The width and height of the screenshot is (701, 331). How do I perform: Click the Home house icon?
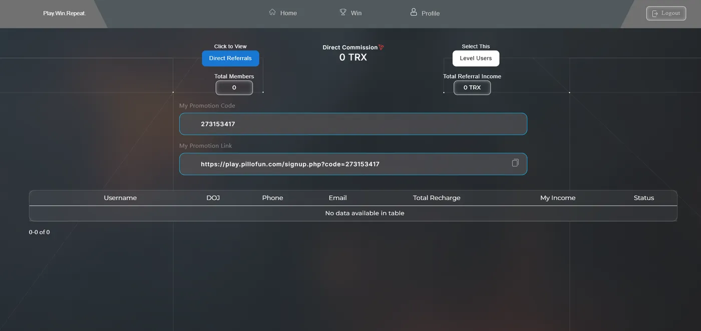coord(272,12)
